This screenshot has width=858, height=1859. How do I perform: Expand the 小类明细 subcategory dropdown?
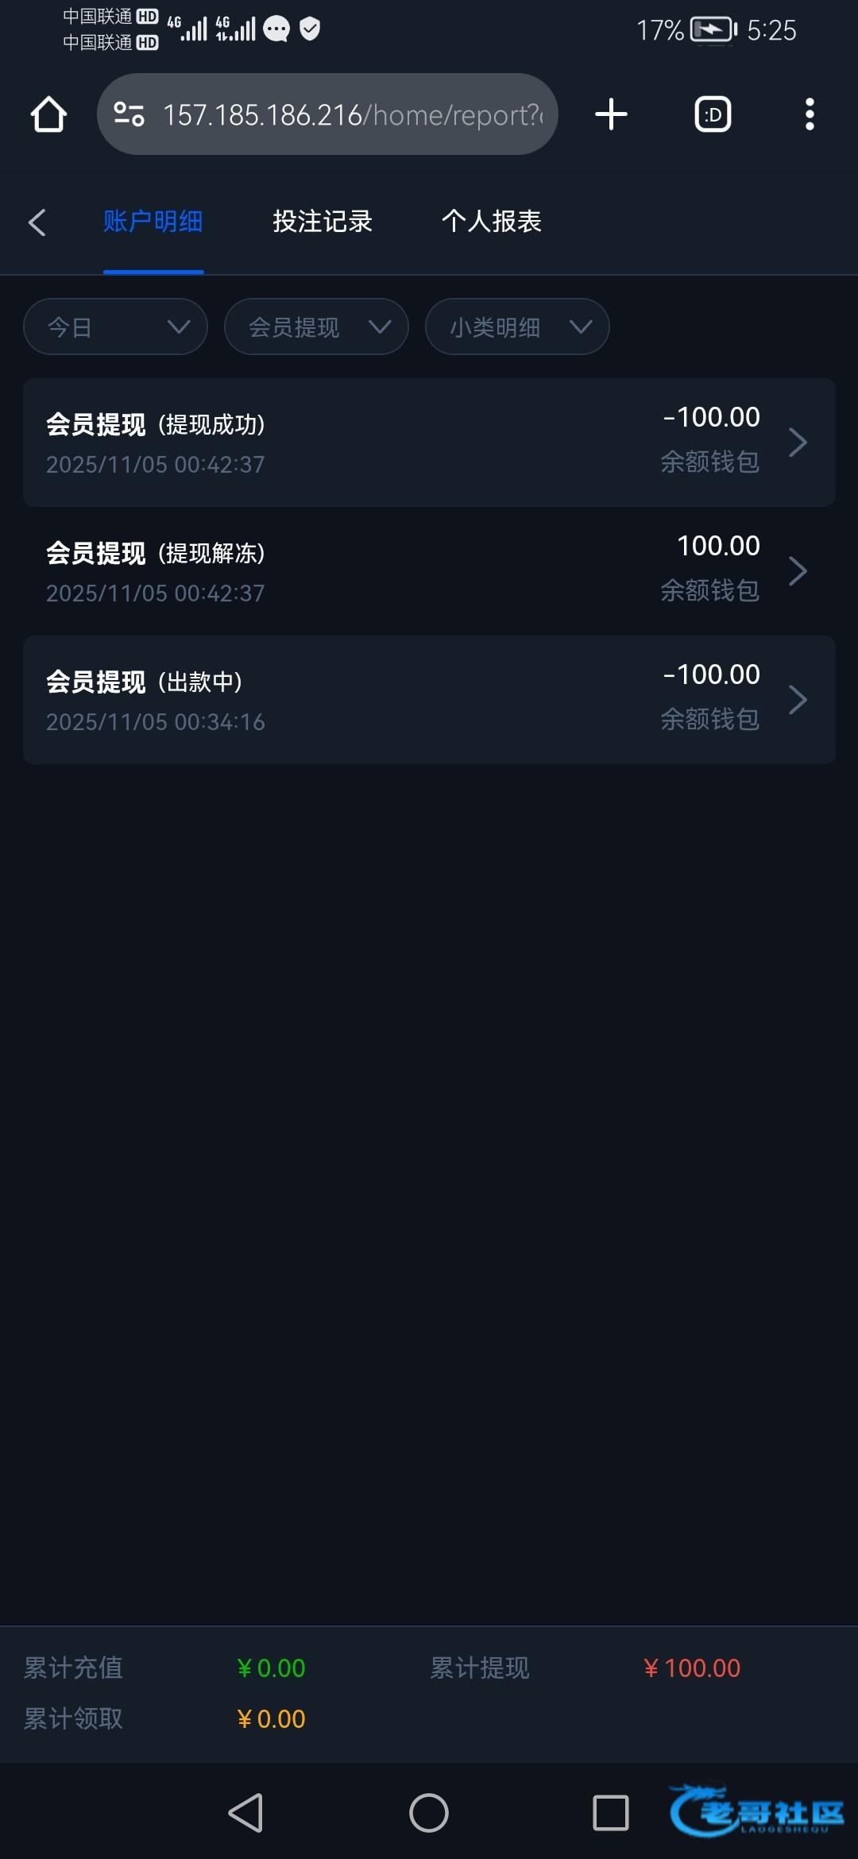(517, 327)
